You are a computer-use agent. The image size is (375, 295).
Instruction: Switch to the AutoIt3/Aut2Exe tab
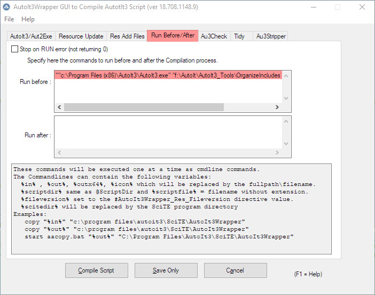coord(31,36)
